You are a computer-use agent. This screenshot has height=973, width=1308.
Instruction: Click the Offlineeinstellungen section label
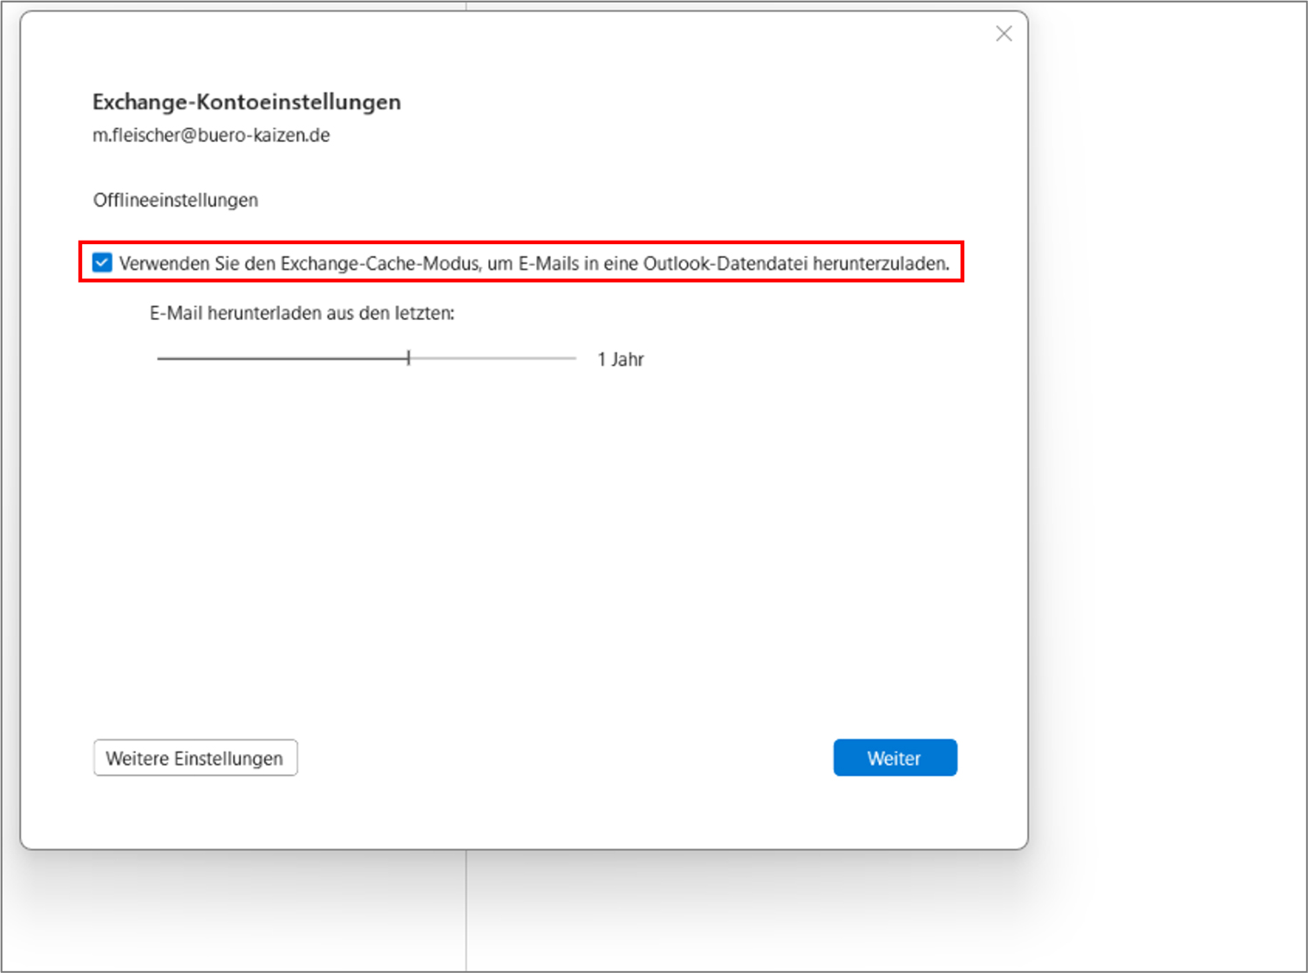(175, 200)
